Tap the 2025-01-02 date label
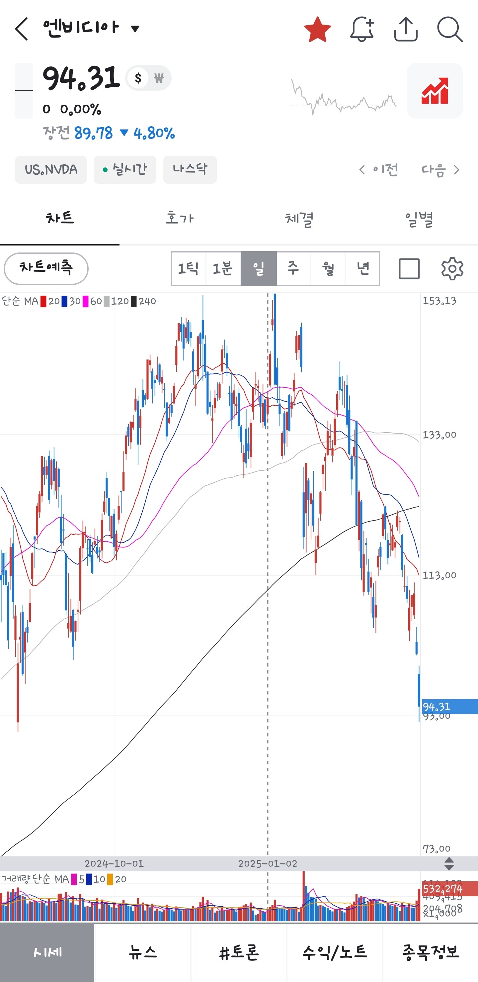Viewport: 478px width, 982px height. click(268, 863)
